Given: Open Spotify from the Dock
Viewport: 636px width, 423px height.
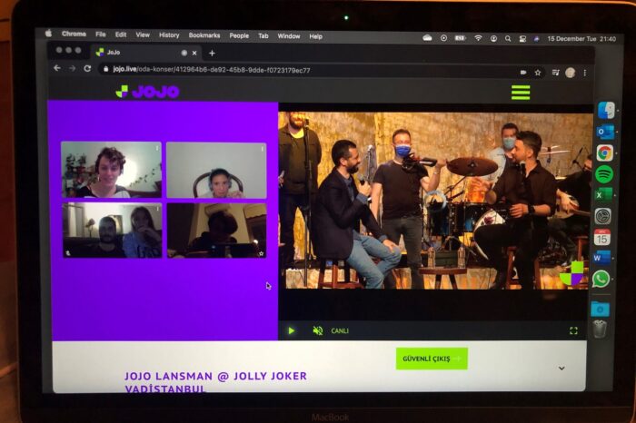Looking at the screenshot, I should pos(604,174).
